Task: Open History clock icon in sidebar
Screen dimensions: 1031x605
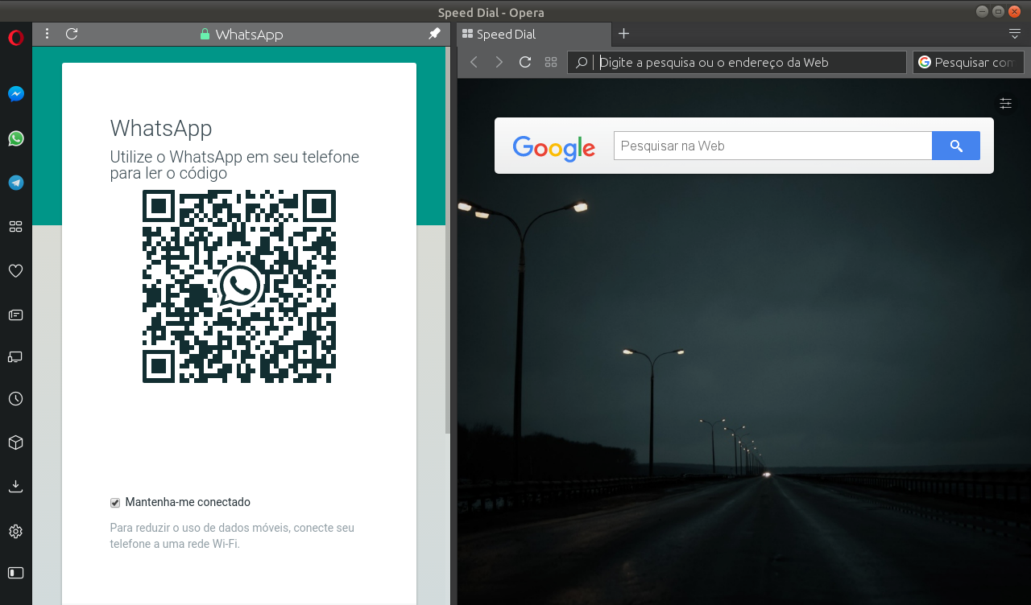Action: (x=15, y=399)
